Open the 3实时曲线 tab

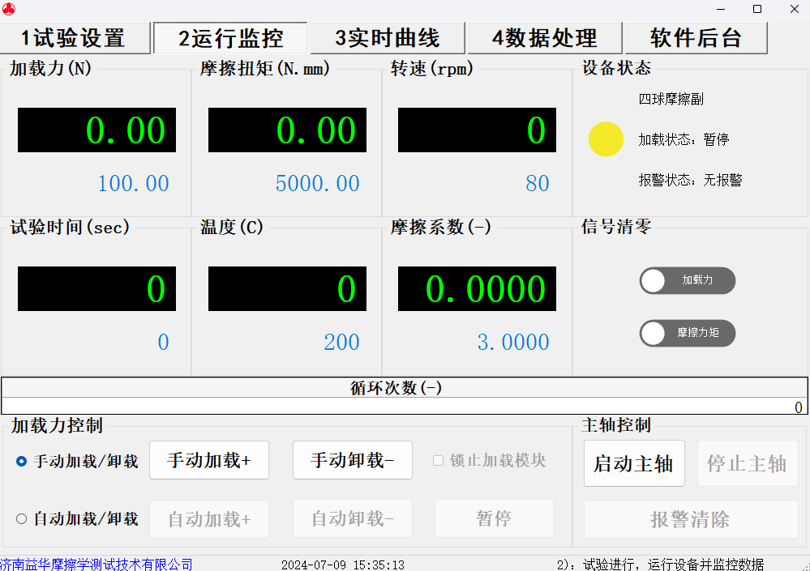(388, 38)
